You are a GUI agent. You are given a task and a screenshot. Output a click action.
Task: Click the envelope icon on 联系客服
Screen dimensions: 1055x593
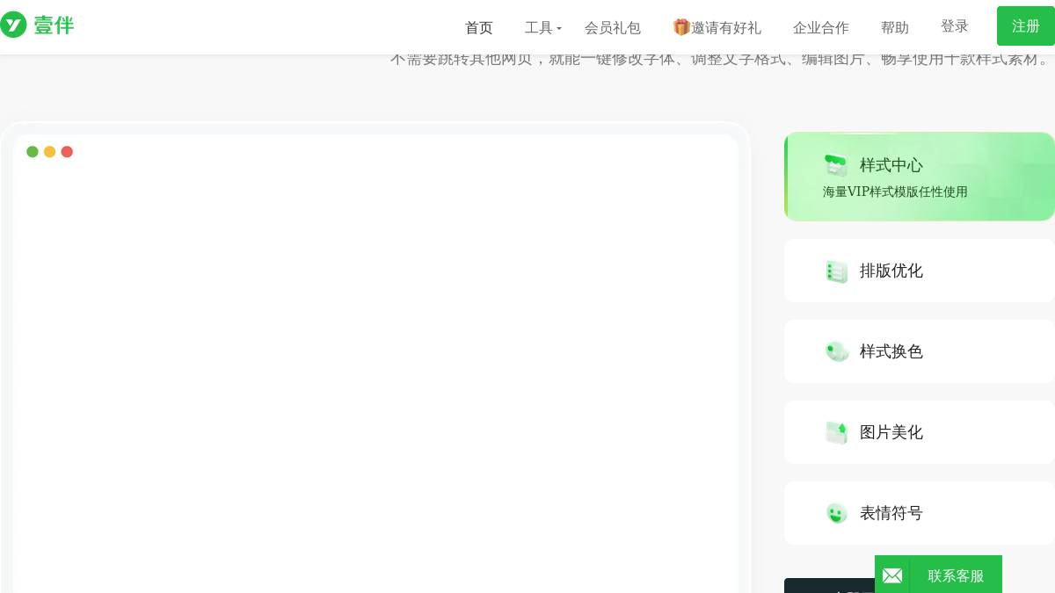(x=892, y=576)
